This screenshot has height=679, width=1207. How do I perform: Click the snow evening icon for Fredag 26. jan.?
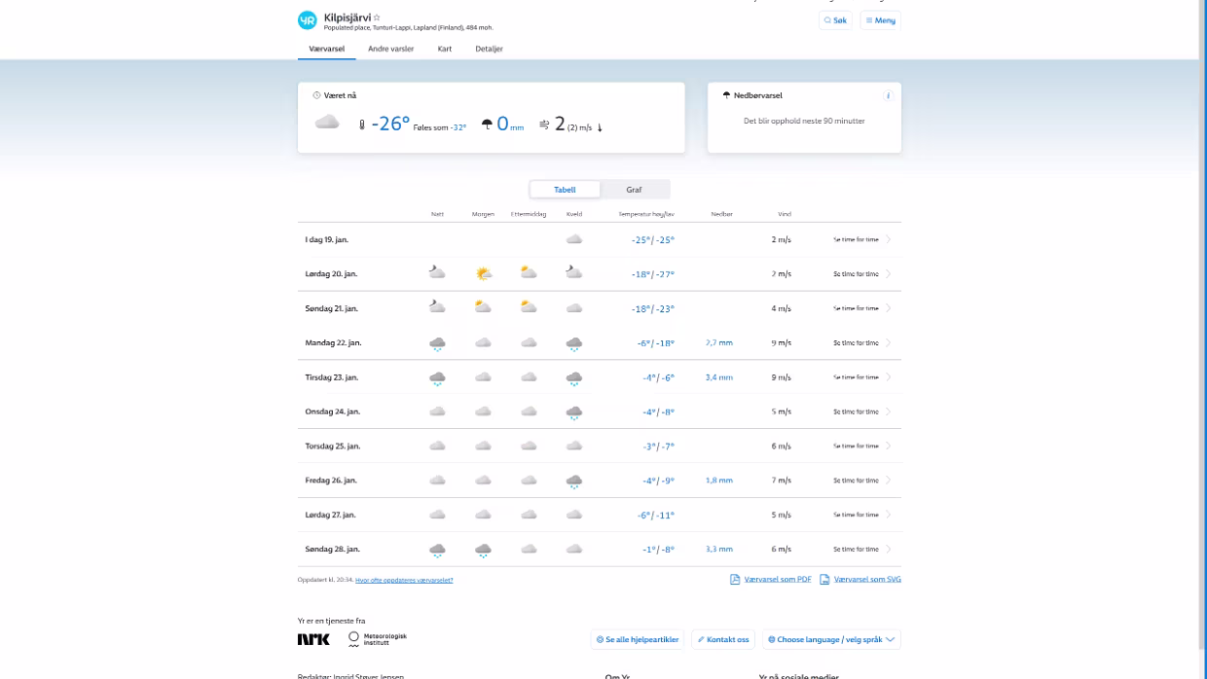[574, 481]
